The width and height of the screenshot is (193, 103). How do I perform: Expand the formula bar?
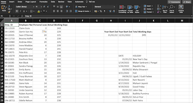[192, 16]
